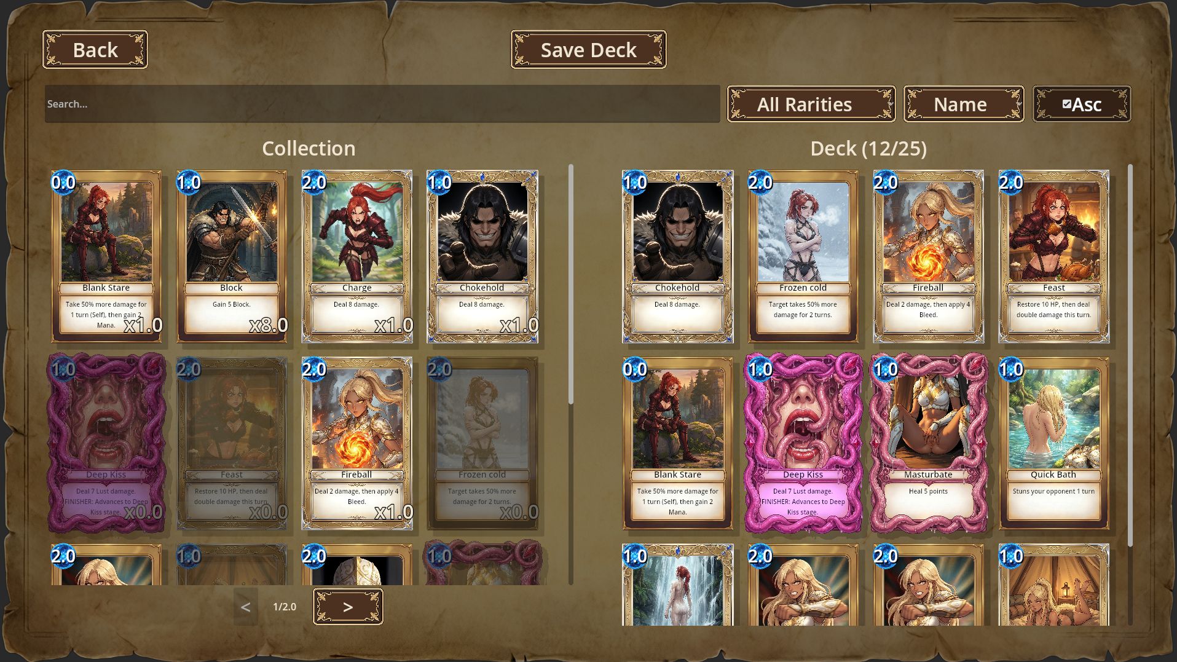Click the Chokehold card in the collection
This screenshot has width=1177, height=662.
[x=482, y=256]
